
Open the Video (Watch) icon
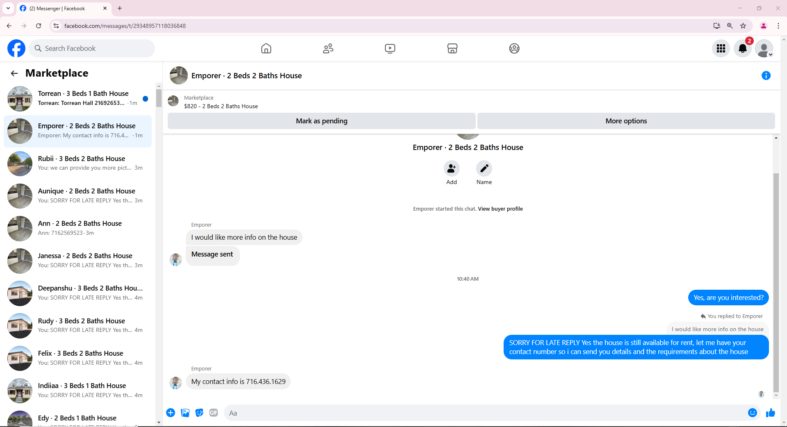(x=390, y=48)
